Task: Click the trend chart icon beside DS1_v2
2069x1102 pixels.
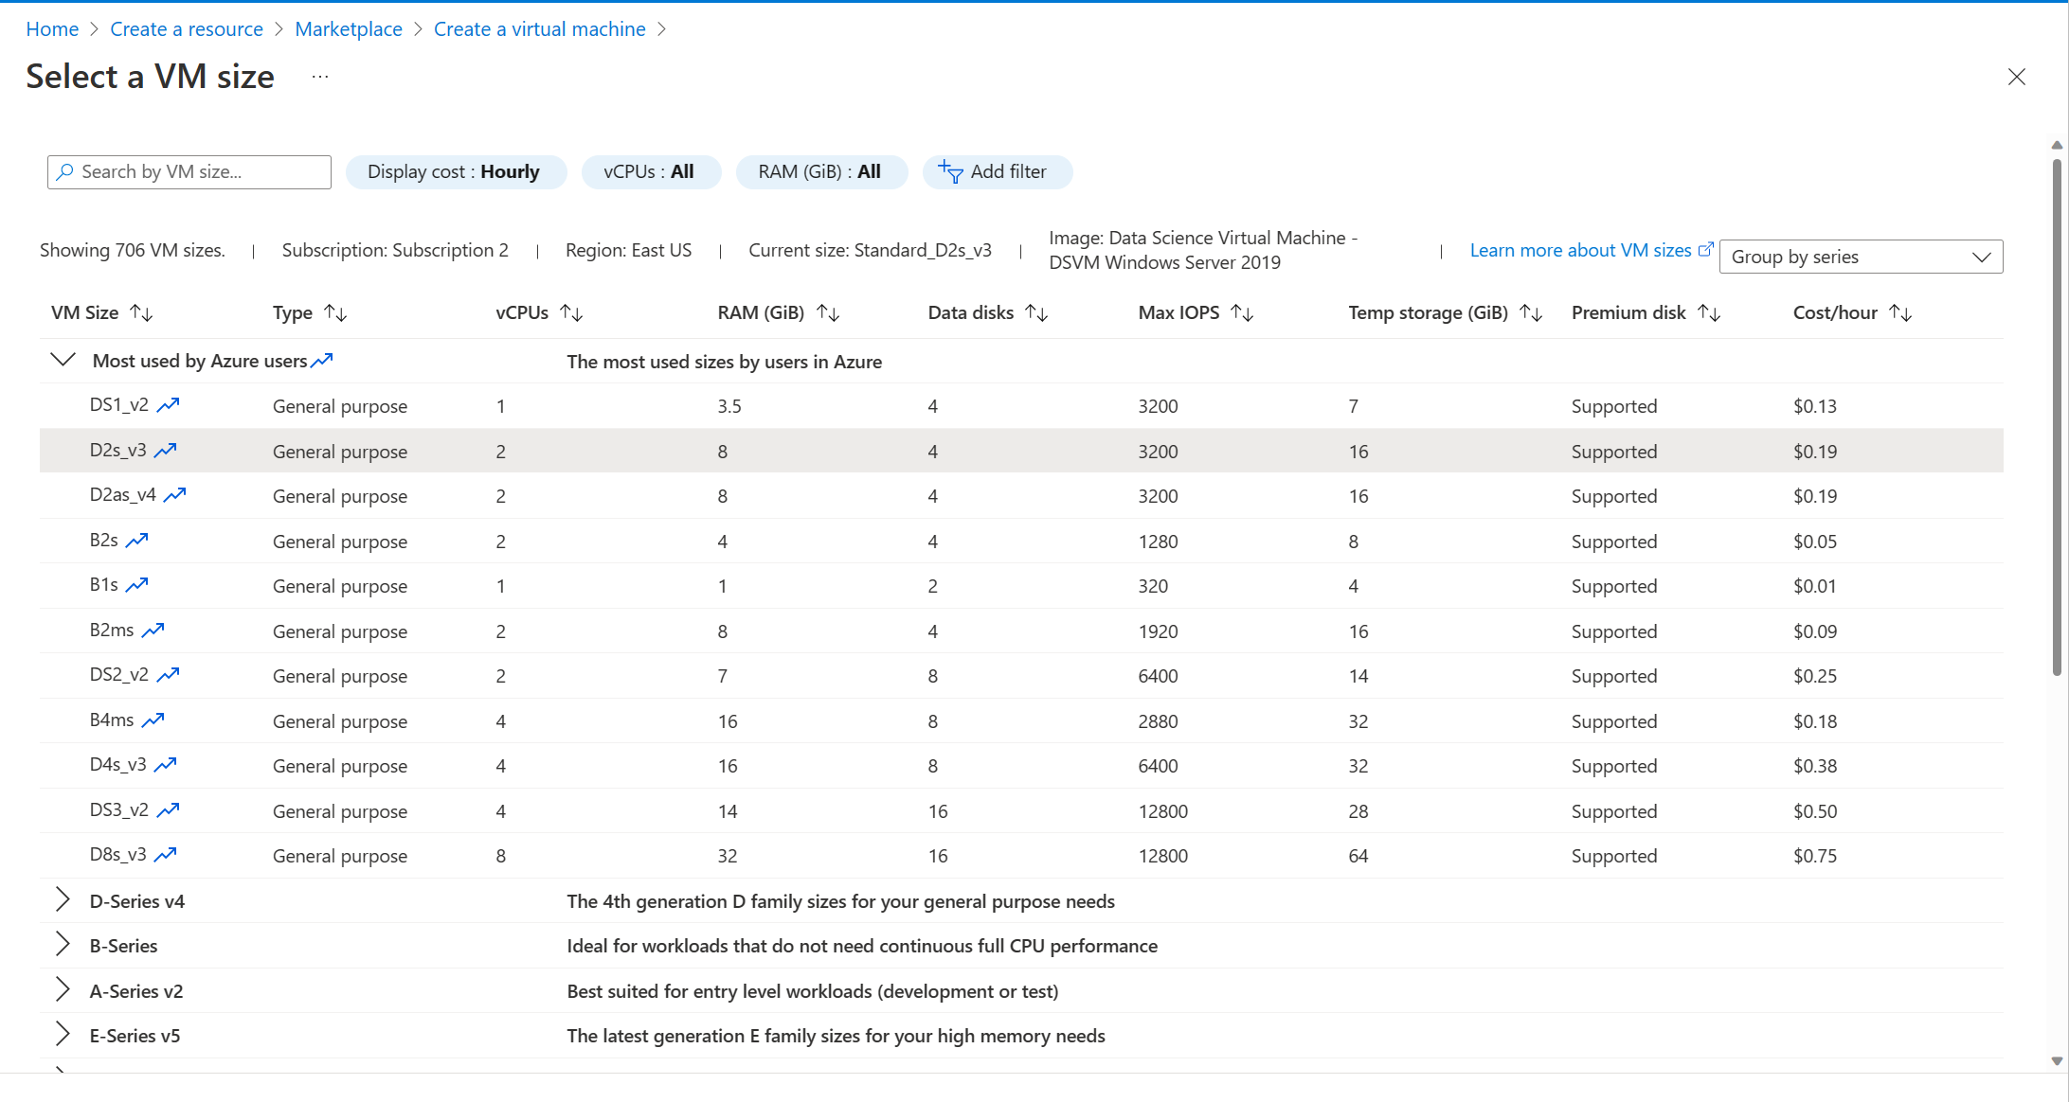Action: (x=170, y=403)
